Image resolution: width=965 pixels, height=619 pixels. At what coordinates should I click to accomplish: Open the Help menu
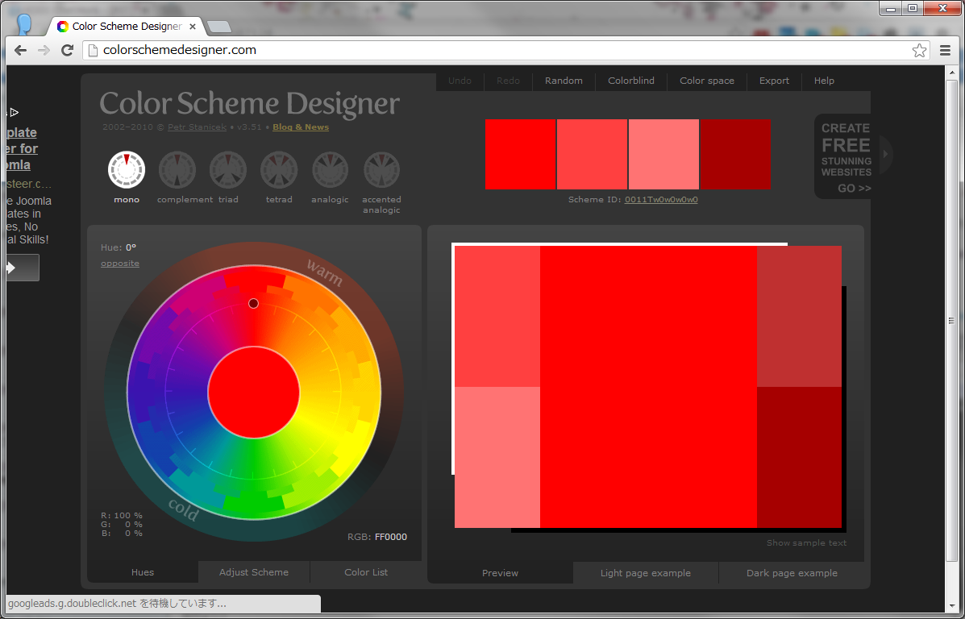[x=824, y=81]
